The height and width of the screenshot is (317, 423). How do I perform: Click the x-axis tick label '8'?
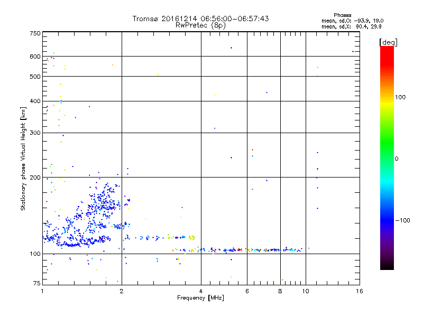point(280,291)
